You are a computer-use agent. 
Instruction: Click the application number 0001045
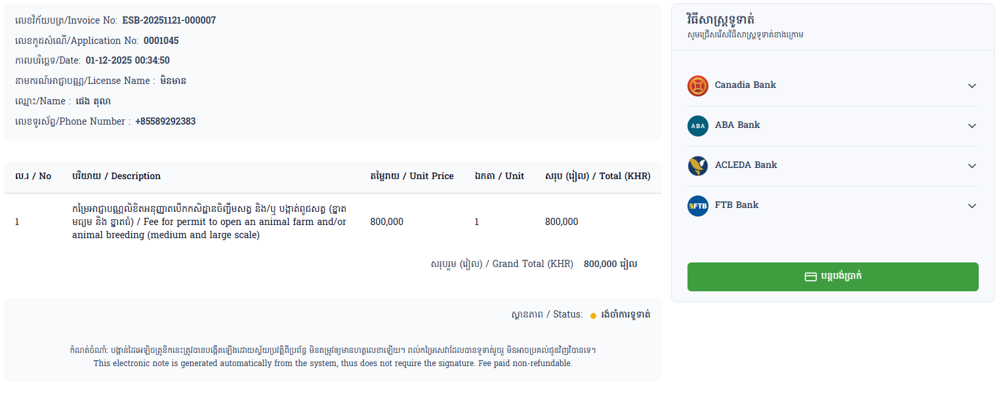[161, 41]
